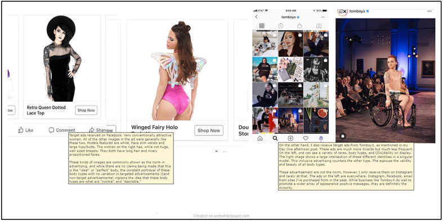Open the black-and-white grid photo
The image size is (443, 221).
316,69
